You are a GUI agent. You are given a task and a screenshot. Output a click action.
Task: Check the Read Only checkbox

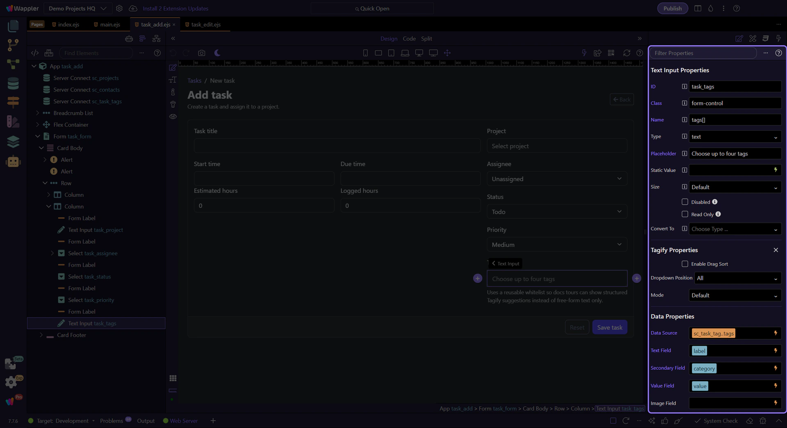click(685, 214)
